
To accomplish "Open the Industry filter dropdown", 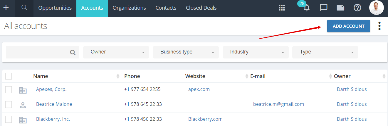I will click(x=256, y=52).
